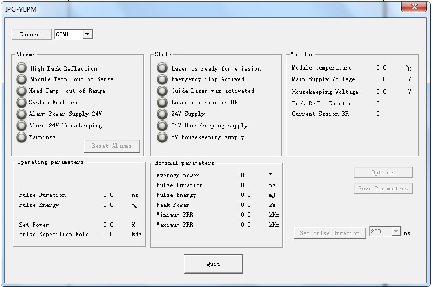The height and width of the screenshot is (287, 433).
Task: Click the Current Ssion BR value
Action: 378,114
